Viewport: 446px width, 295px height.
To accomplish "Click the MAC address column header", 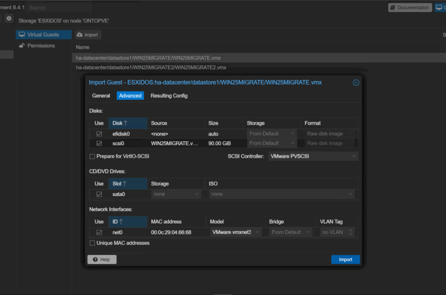I will pyautogui.click(x=176, y=222).
